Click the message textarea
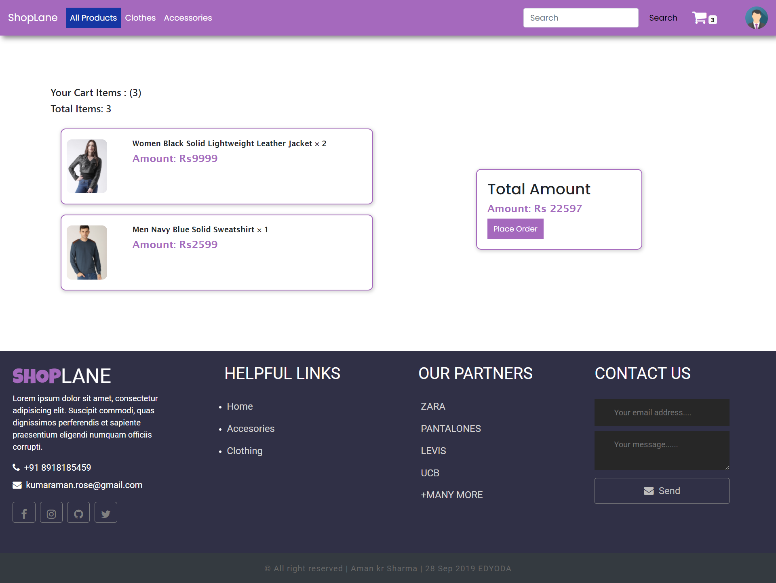776x583 pixels. (662, 450)
